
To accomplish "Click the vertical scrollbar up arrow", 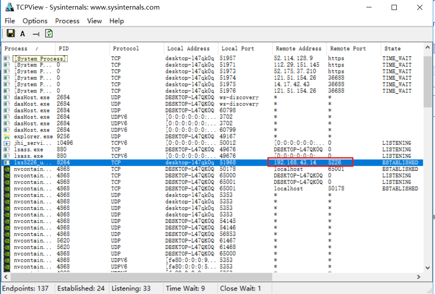I will click(428, 47).
